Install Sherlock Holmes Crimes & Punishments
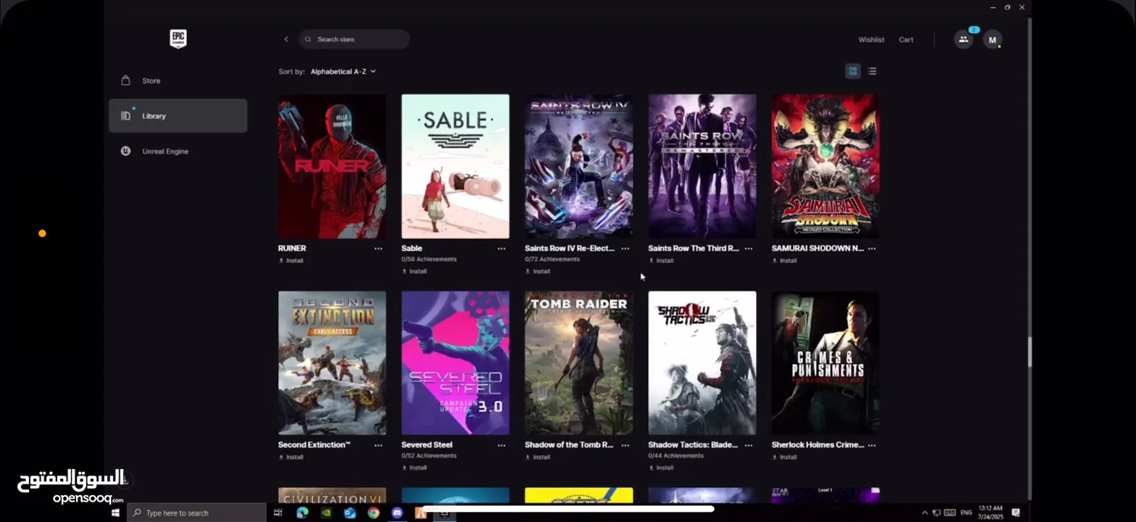The height and width of the screenshot is (522, 1136). click(x=785, y=457)
